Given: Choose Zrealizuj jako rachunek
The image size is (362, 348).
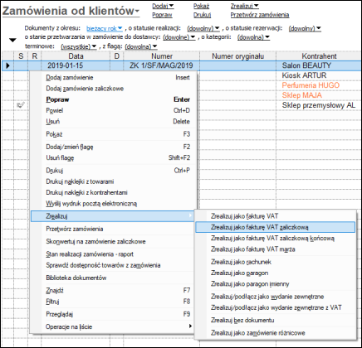Looking at the screenshot, I should [x=276, y=262].
